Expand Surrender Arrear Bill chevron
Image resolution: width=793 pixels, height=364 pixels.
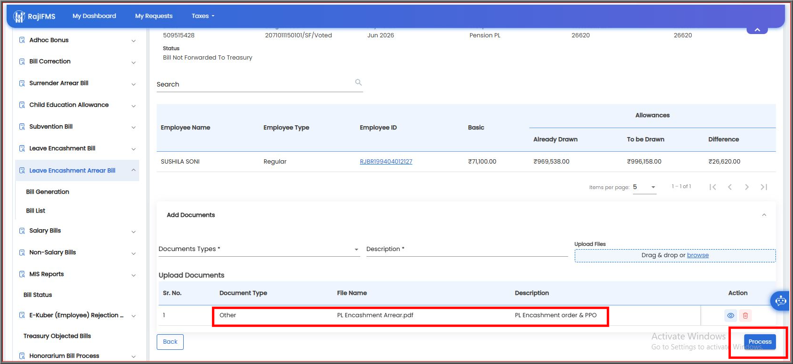[x=134, y=84]
